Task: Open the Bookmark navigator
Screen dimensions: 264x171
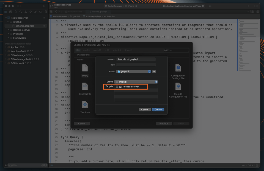Action: point(15,12)
